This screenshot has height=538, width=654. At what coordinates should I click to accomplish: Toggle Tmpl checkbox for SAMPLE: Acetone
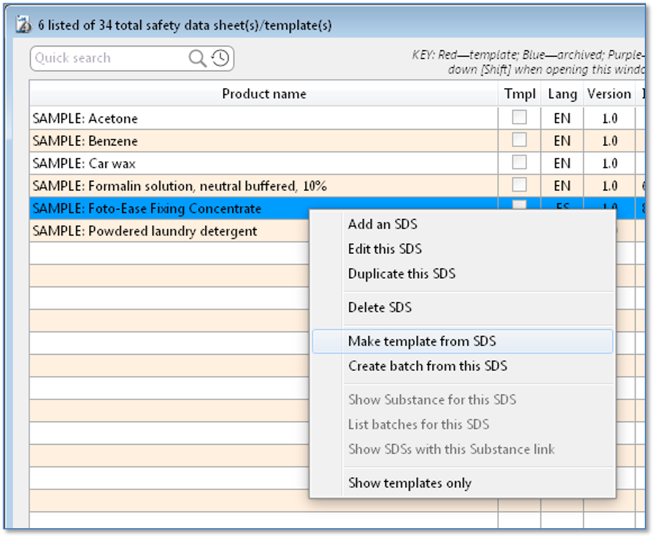[519, 117]
